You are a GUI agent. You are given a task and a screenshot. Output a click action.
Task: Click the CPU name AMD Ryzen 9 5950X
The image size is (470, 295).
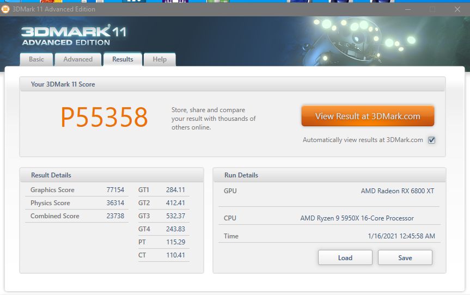(357, 218)
